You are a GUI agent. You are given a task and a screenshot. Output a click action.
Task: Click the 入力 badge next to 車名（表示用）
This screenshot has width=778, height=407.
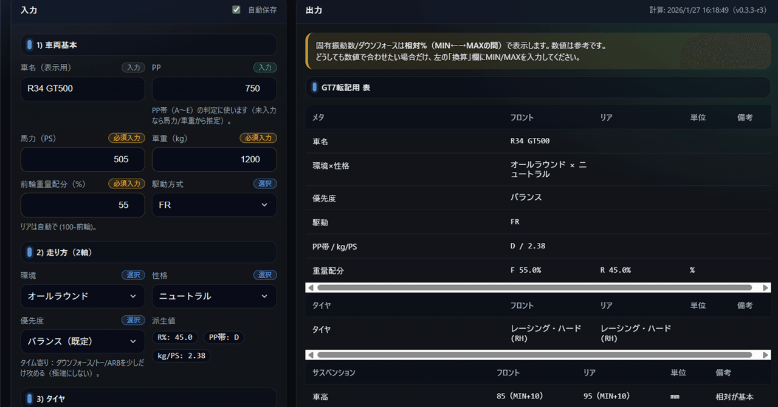tap(133, 67)
